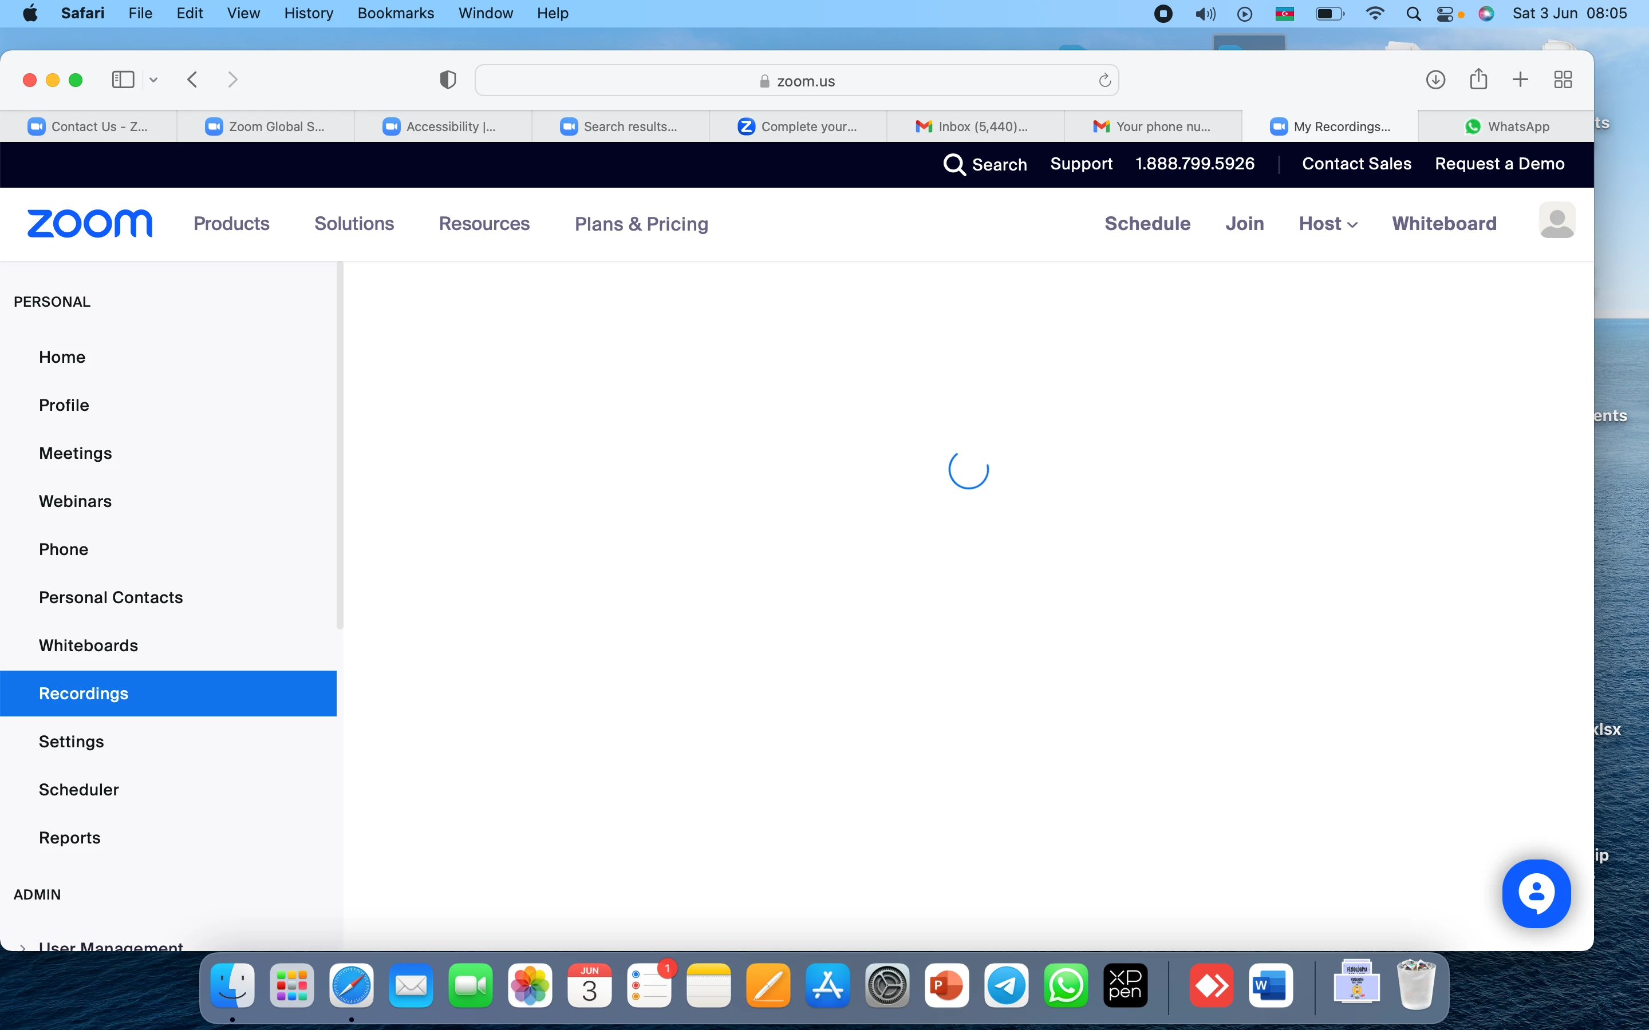Open the Zoom search magnifier icon

click(953, 164)
